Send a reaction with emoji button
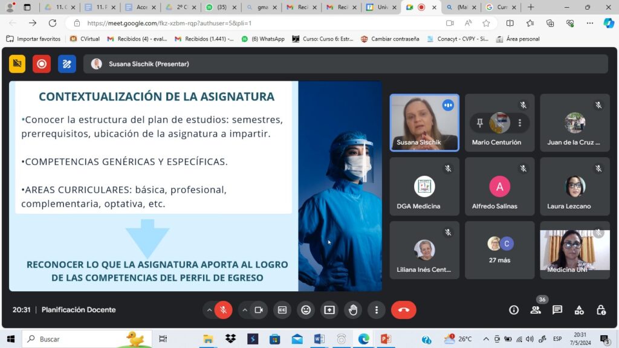The width and height of the screenshot is (619, 348). (306, 310)
